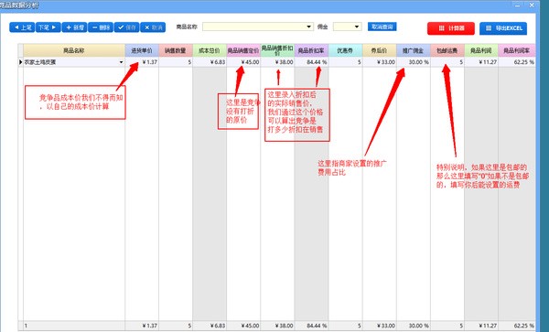Add a new row with 新增
This screenshot has height=332, width=549.
[x=75, y=27]
